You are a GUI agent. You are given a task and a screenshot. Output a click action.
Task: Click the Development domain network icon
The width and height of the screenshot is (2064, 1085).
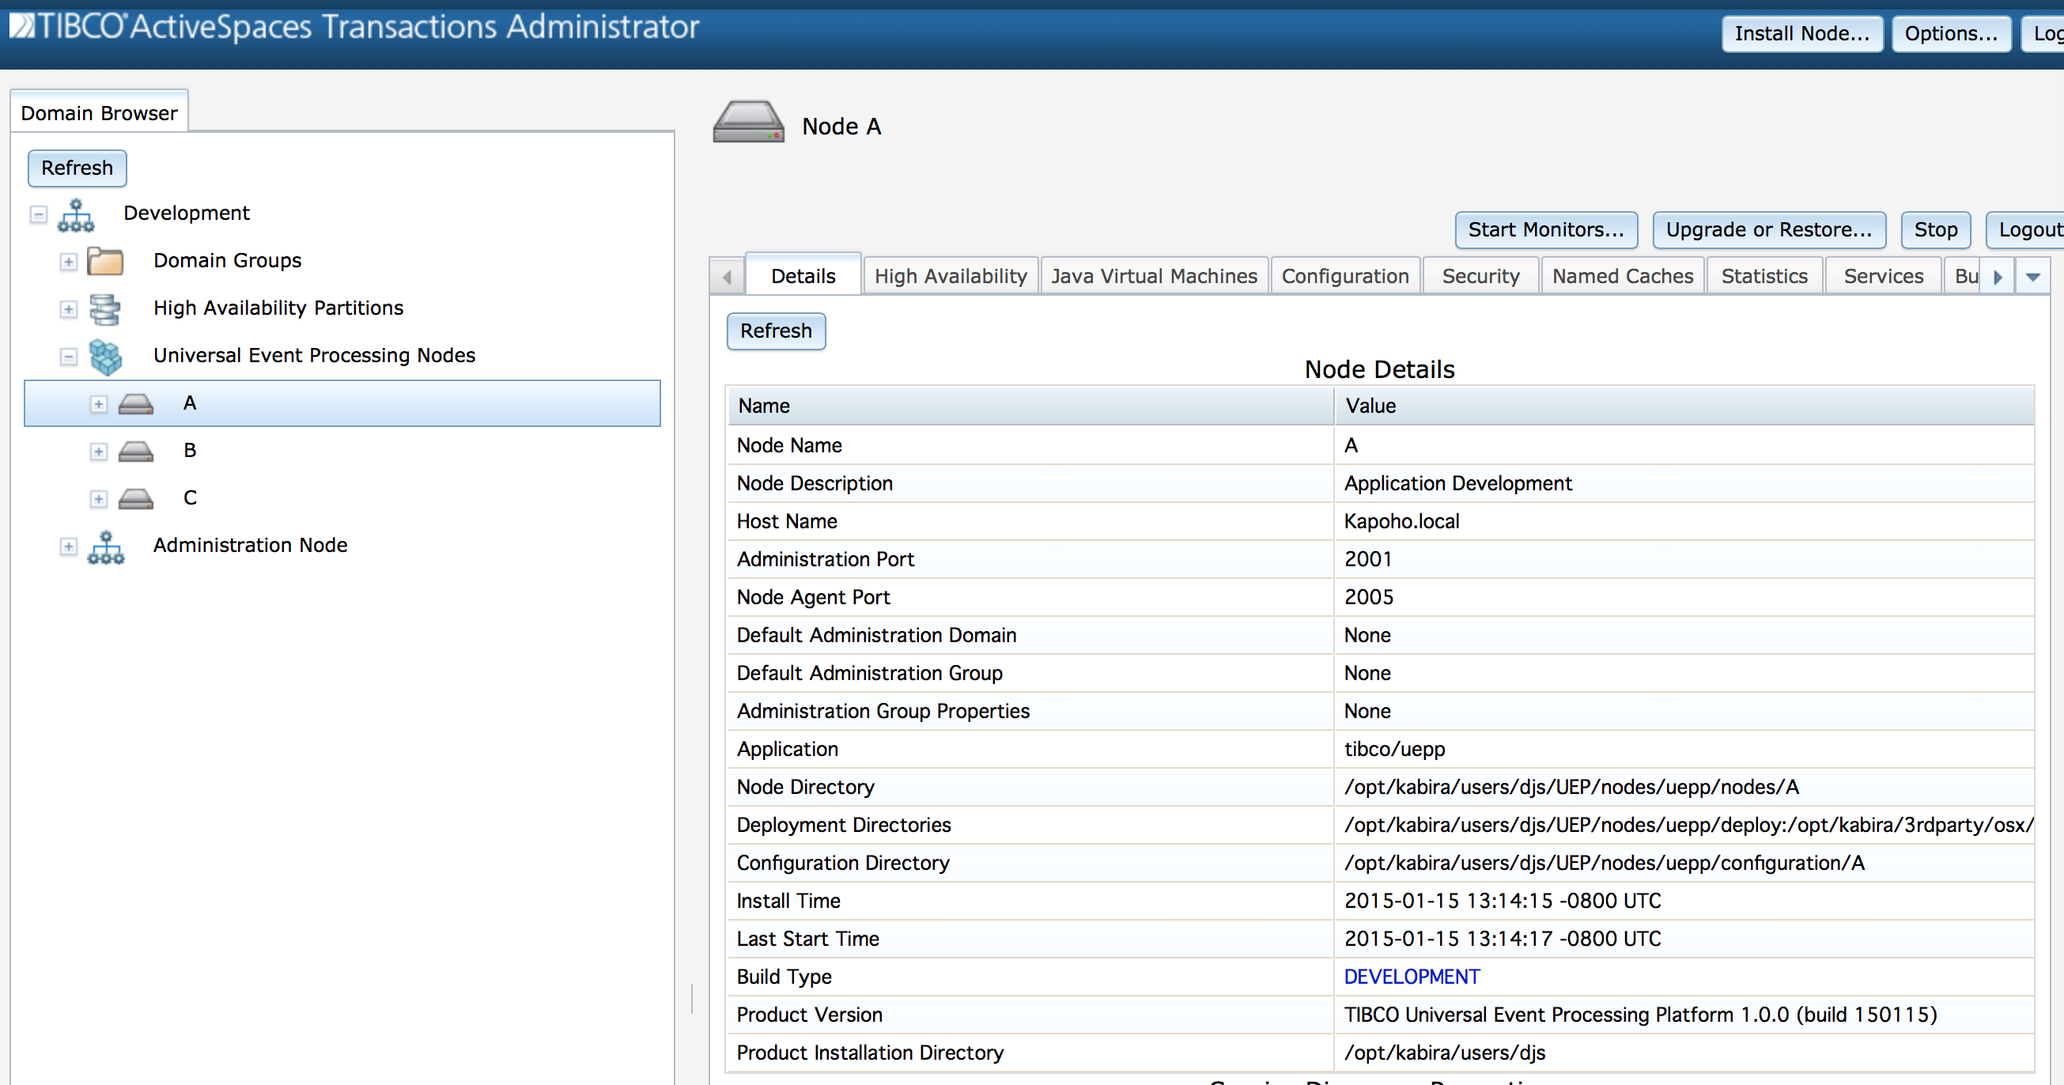click(x=76, y=214)
